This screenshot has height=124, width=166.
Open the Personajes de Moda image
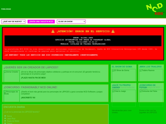[12, 97]
